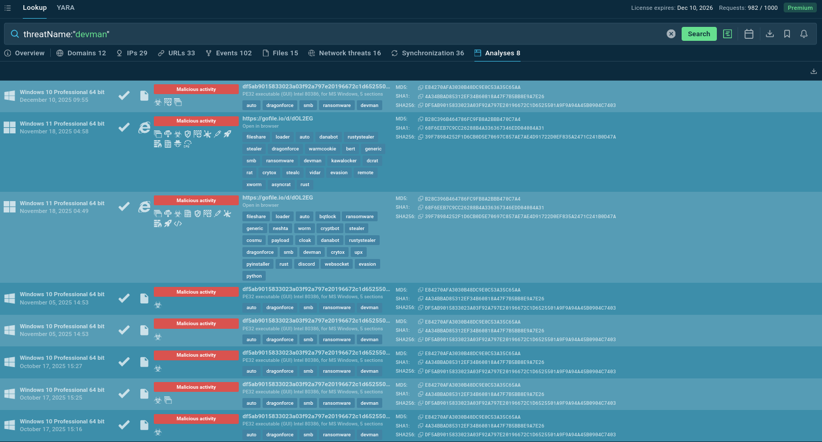This screenshot has height=442, width=822.
Task: Click the green Search button
Action: coord(699,34)
